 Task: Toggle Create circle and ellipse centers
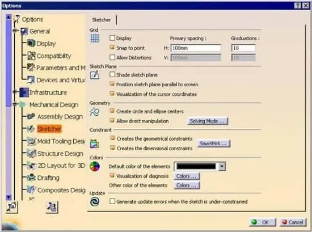[x=112, y=111]
